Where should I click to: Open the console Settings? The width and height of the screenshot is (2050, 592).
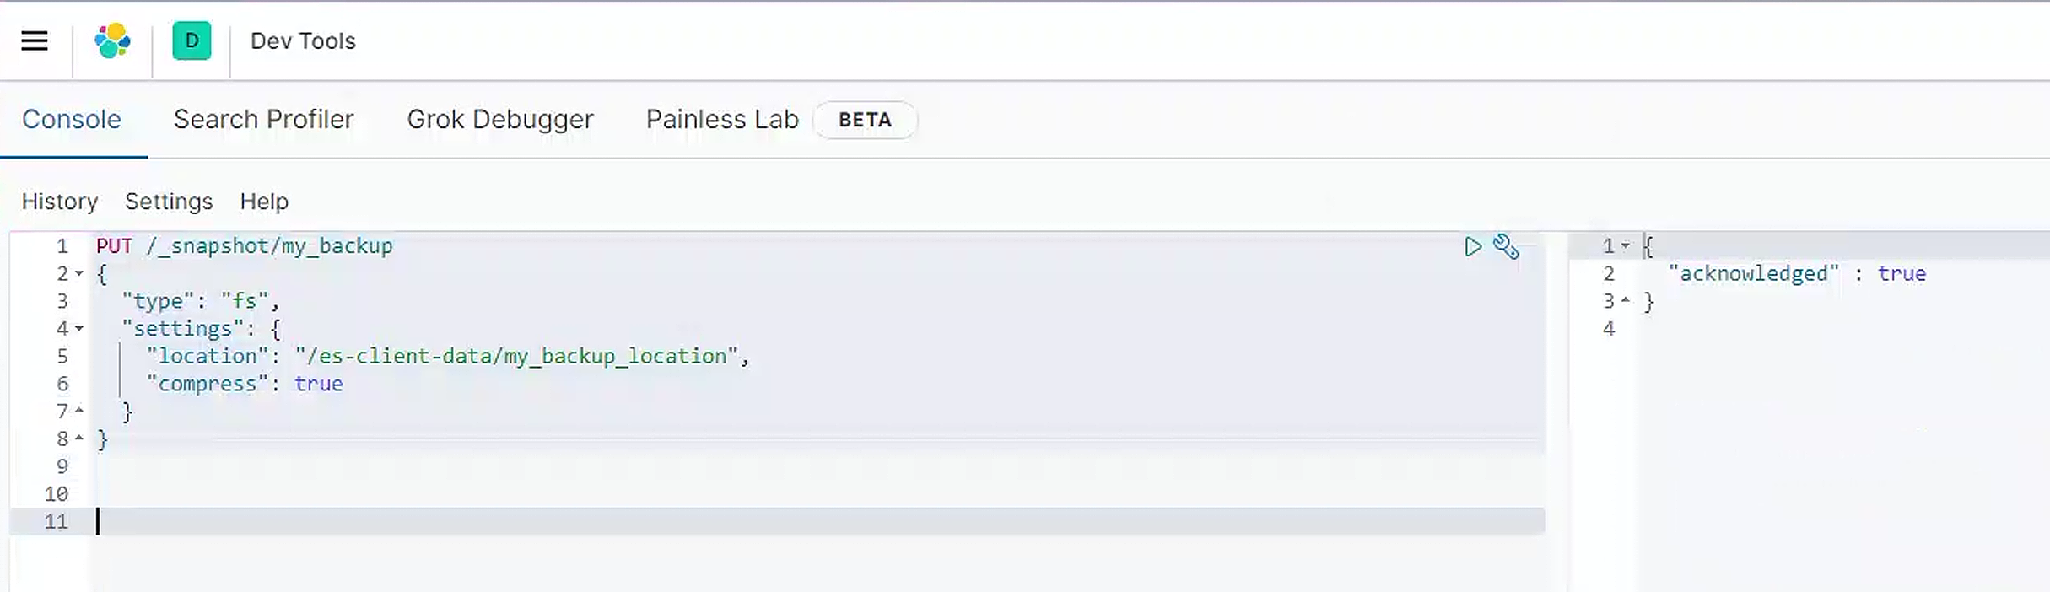pyautogui.click(x=169, y=202)
